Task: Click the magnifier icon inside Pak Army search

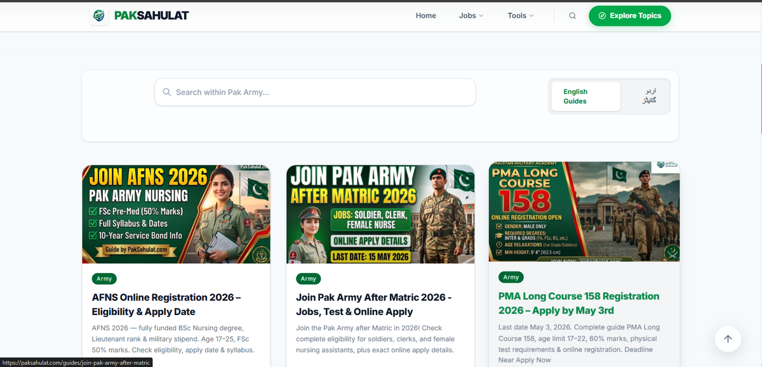Action: click(x=167, y=93)
